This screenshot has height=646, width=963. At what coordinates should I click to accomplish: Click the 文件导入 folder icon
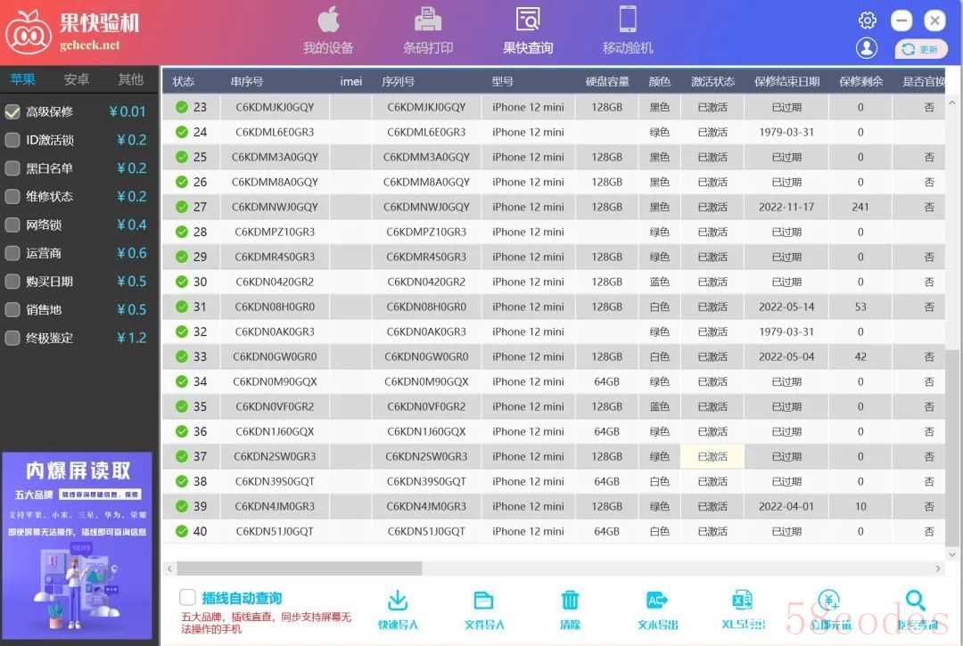pyautogui.click(x=484, y=601)
